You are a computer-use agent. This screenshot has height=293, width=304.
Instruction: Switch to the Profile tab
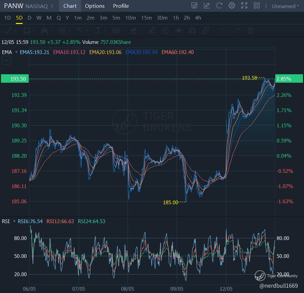click(x=121, y=6)
